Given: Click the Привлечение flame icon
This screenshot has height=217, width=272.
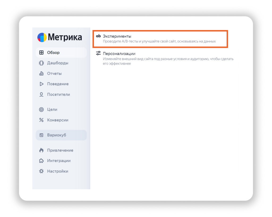Looking at the screenshot, I should click(41, 150).
